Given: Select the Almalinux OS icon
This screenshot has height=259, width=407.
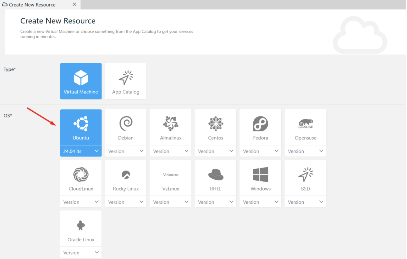Looking at the screenshot, I should pyautogui.click(x=171, y=123).
